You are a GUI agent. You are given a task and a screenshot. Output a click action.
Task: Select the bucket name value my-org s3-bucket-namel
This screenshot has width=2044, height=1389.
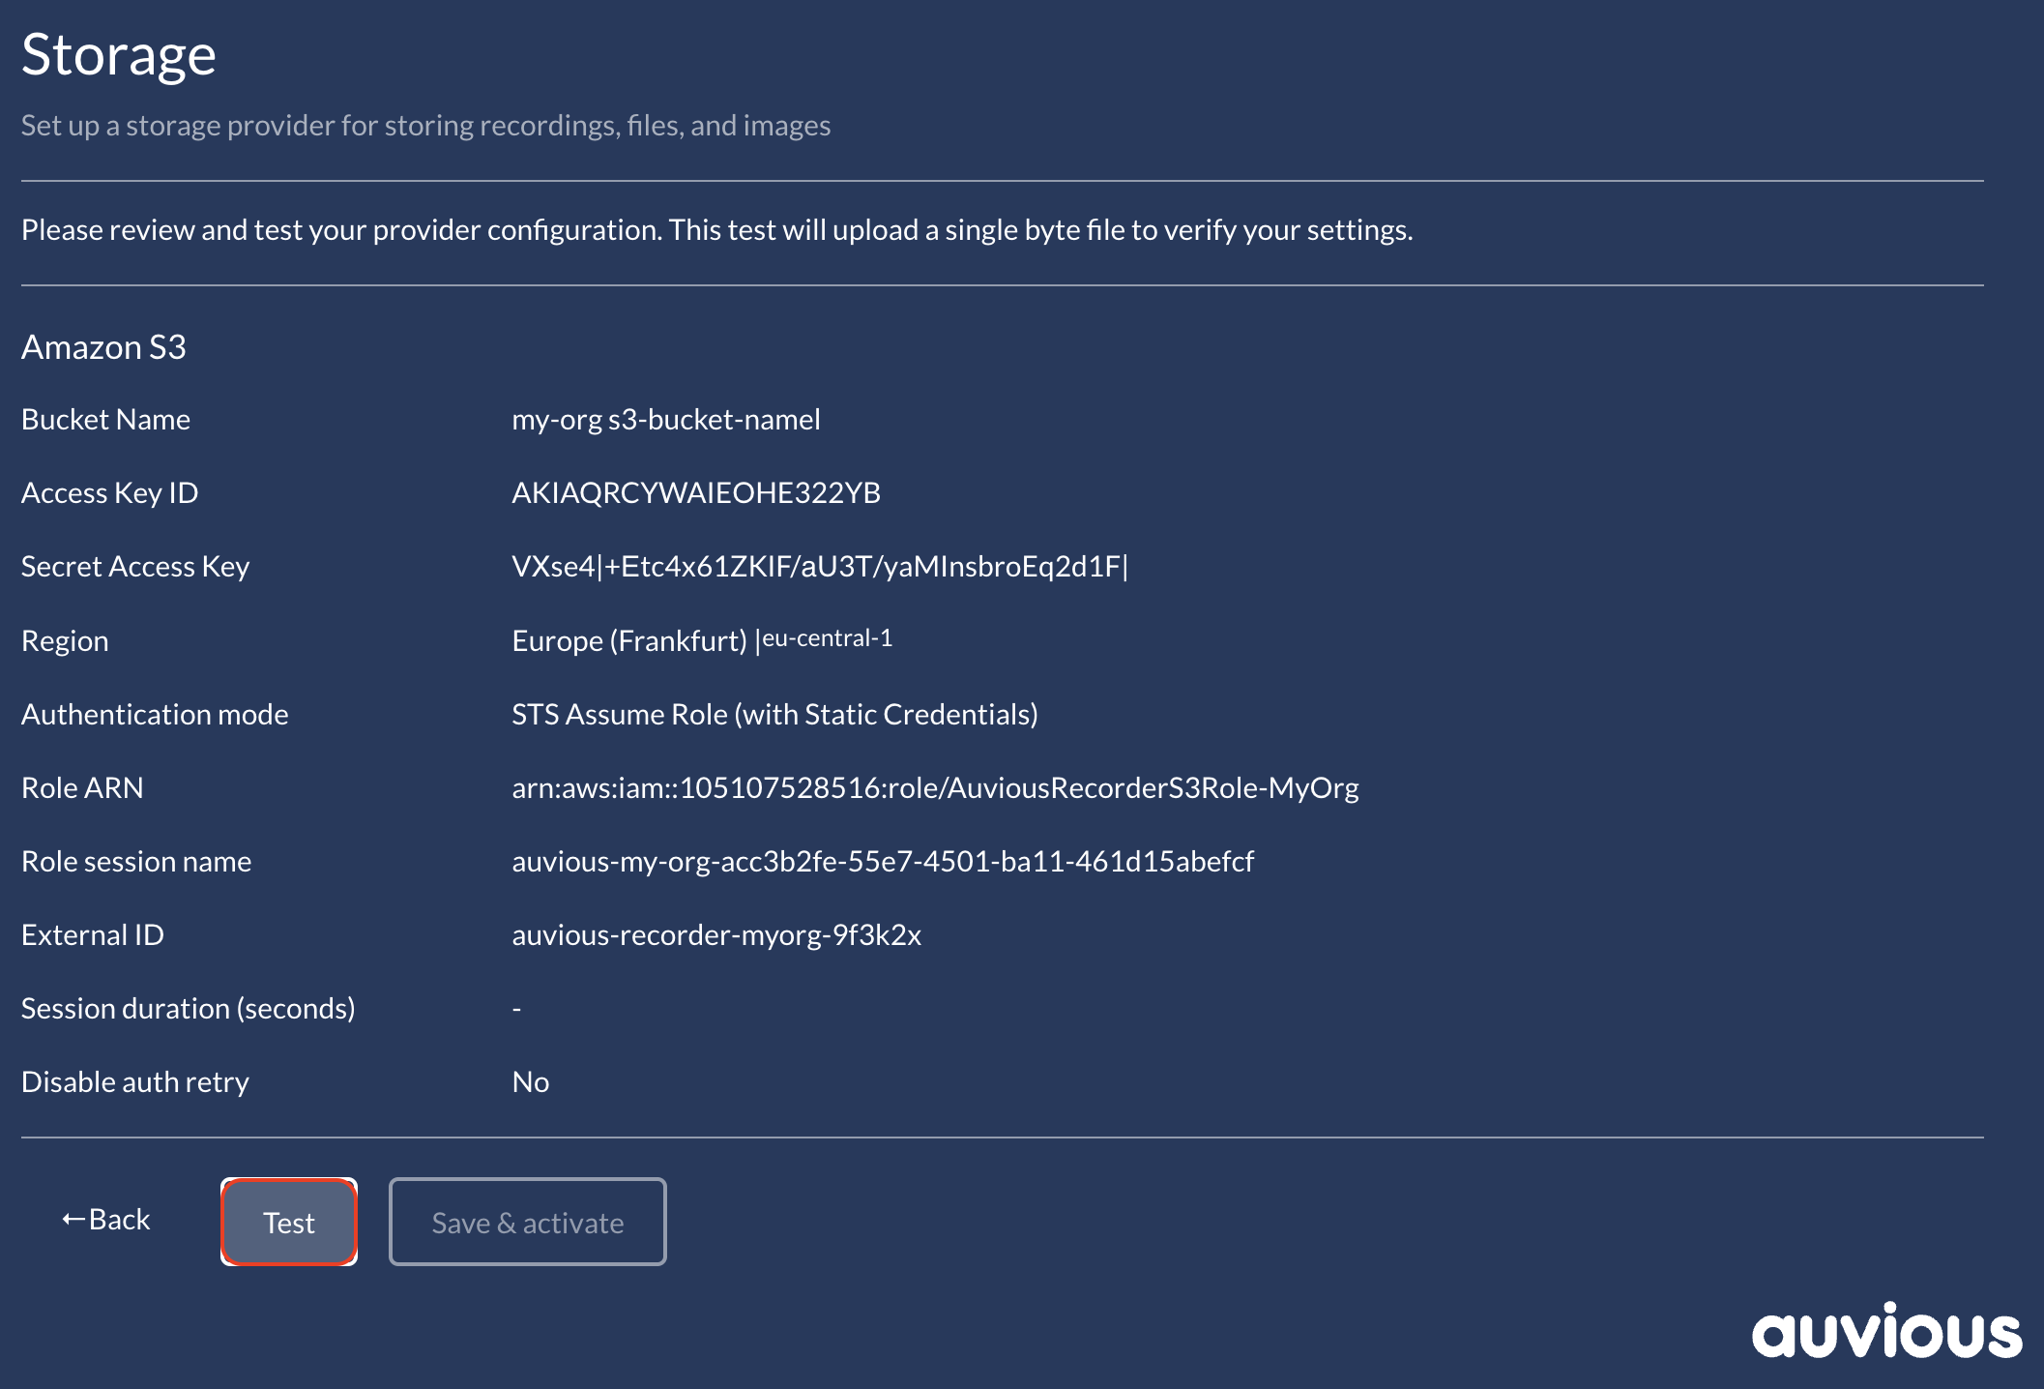[x=665, y=420]
